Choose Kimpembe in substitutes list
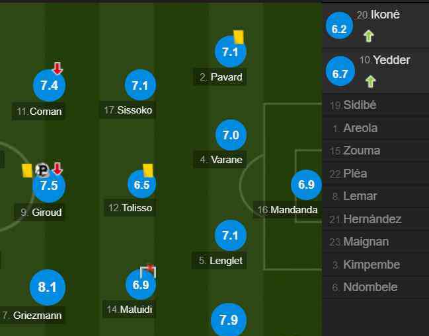This screenshot has width=429, height=336. coord(376,265)
